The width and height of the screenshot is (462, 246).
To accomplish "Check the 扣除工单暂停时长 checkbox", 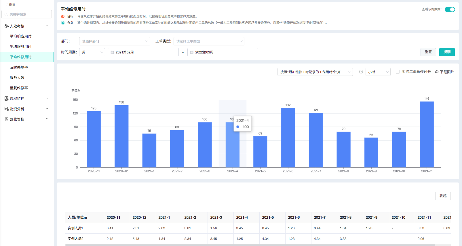I will (398, 72).
